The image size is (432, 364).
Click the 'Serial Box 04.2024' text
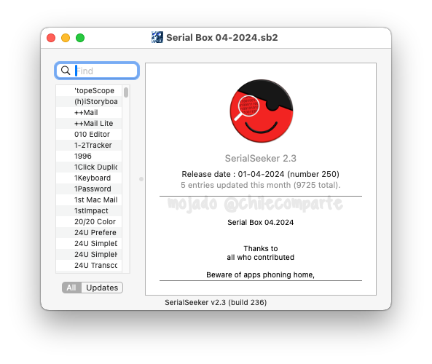(x=261, y=222)
